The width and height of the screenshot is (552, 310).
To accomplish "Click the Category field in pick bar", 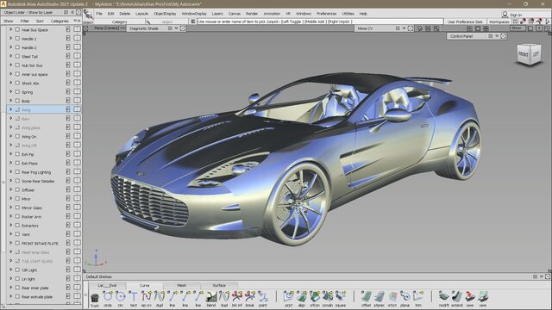I will 119,22.
